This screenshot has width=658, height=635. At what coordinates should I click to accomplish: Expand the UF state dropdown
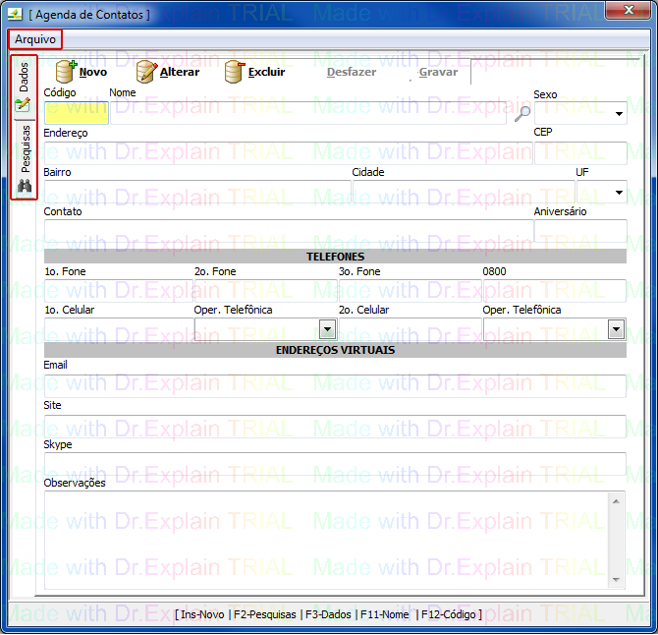click(x=619, y=192)
